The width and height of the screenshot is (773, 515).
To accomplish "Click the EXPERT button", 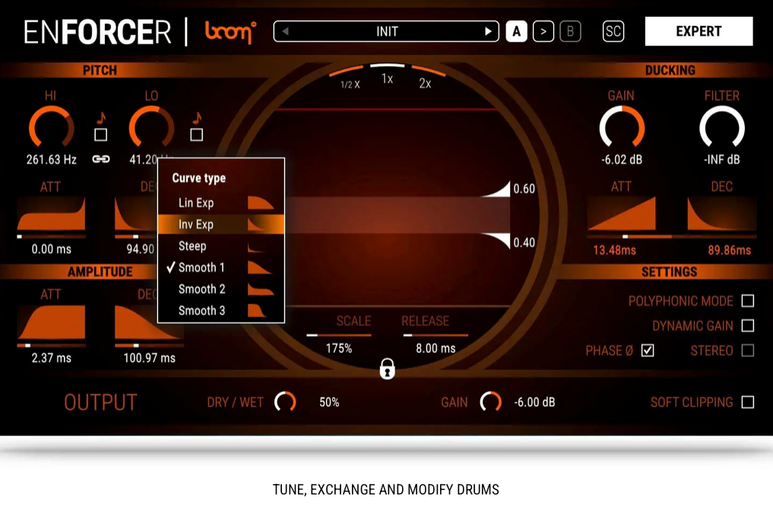I will [699, 31].
